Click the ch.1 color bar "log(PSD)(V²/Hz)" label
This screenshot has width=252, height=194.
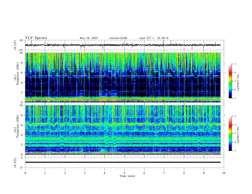pos(238,83)
